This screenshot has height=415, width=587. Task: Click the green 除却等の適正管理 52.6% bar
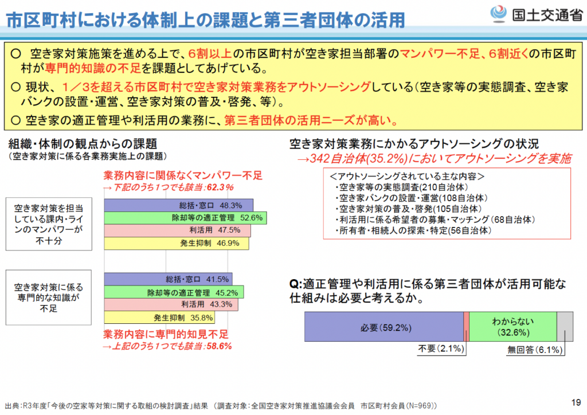[x=186, y=218]
